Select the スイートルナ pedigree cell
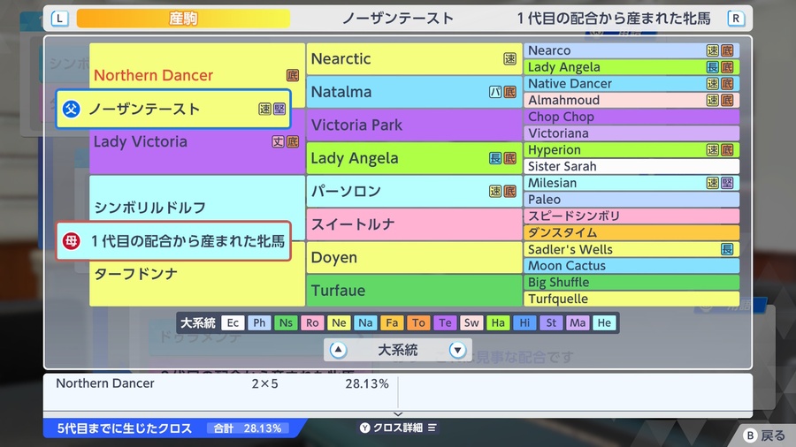796x447 pixels. (x=414, y=224)
